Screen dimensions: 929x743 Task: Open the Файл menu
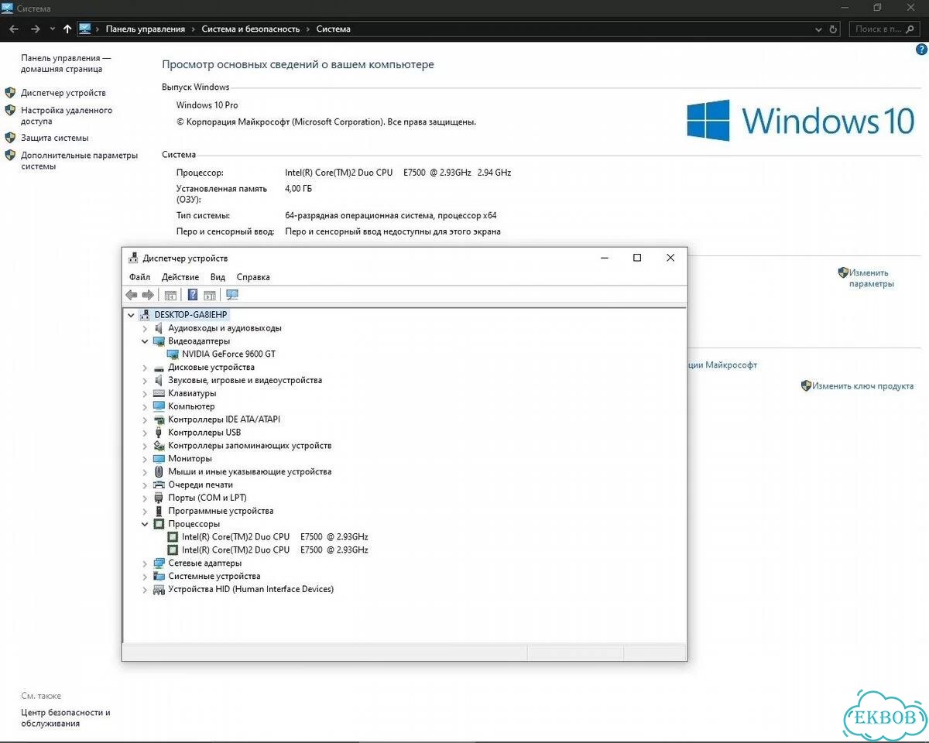coord(139,277)
